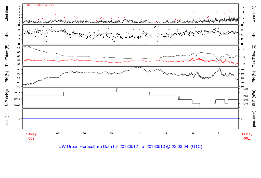
Task: Click the '30.15' pressure tick value
Action: coord(17,93)
